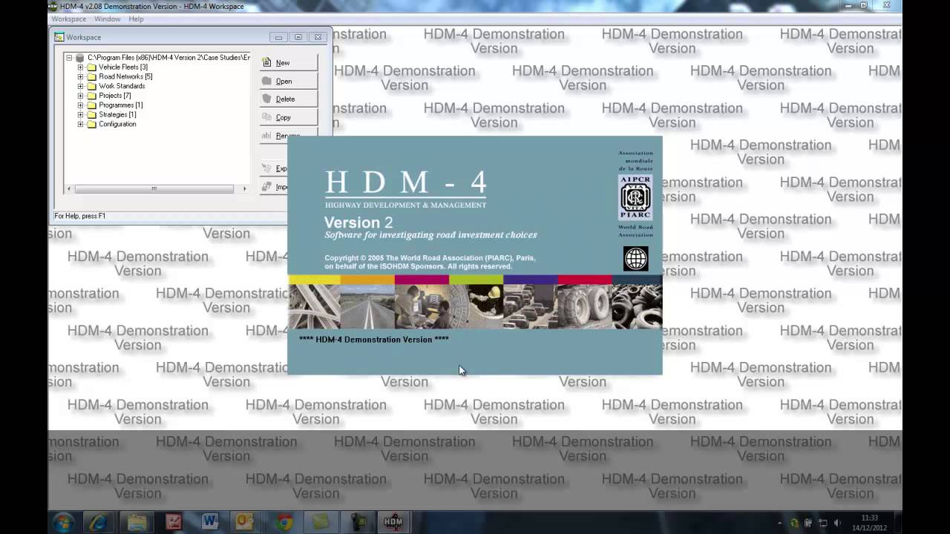Click the PIARC World Road Association logo
This screenshot has height=534, width=950.
tap(635, 197)
